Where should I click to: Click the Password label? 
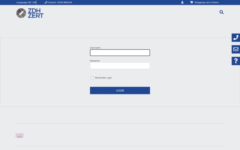point(95,61)
